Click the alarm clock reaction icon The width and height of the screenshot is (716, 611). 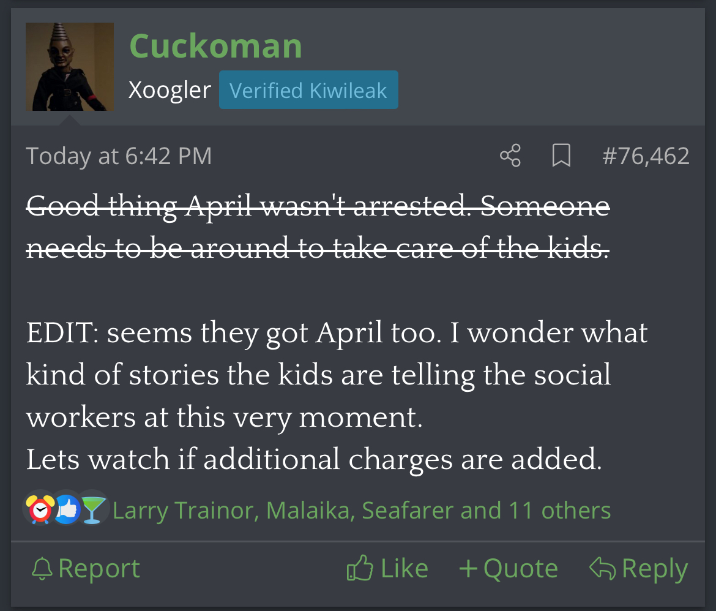[x=39, y=510]
